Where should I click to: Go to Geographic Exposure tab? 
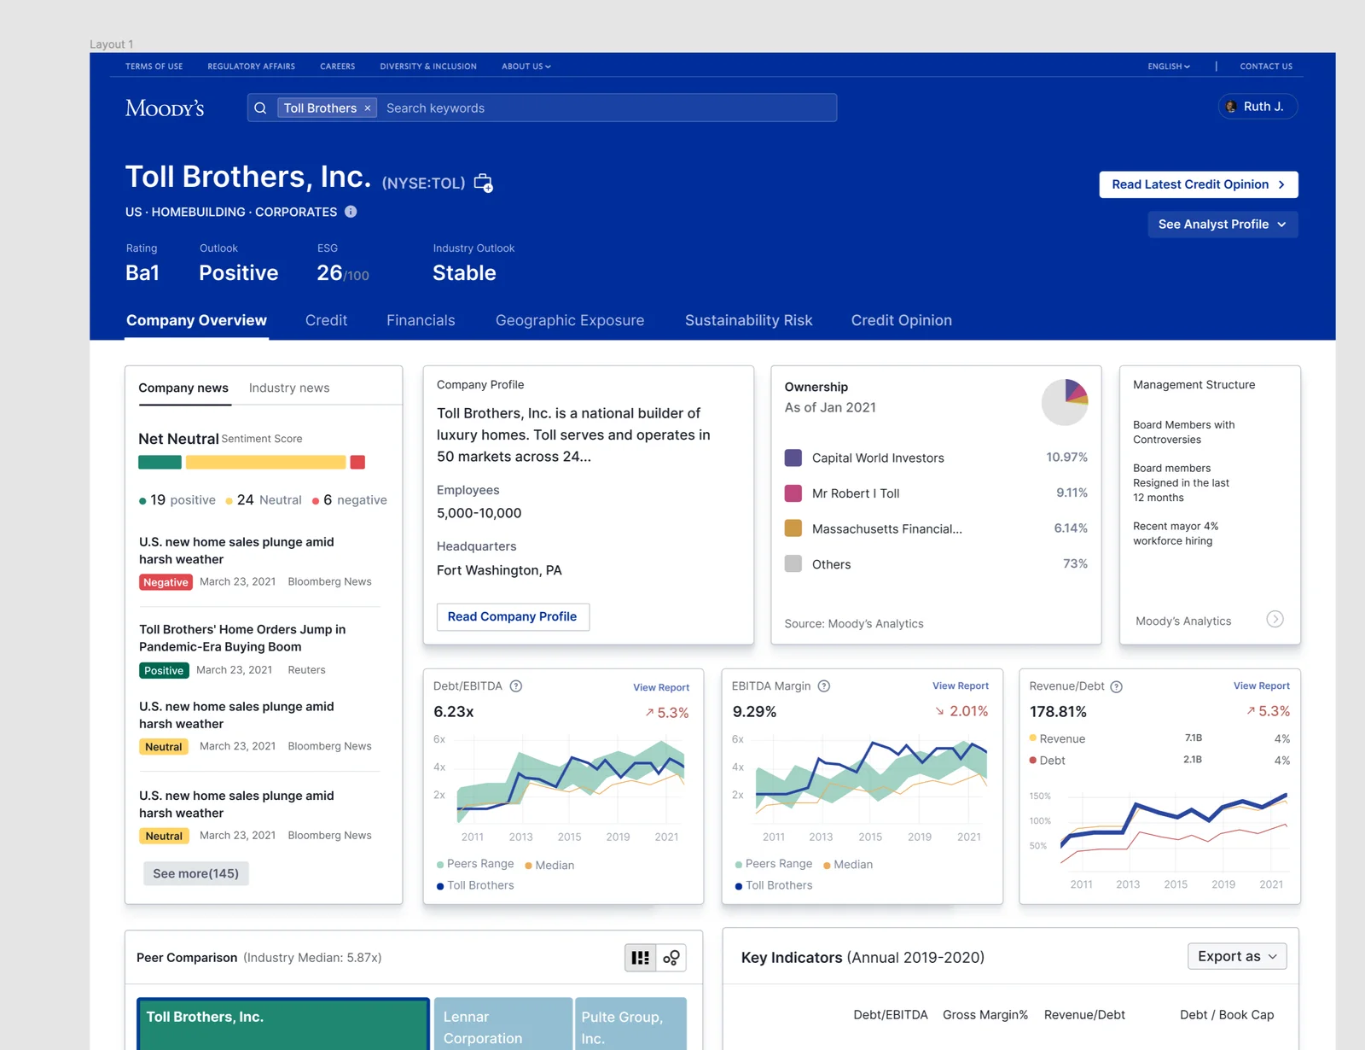tap(570, 320)
